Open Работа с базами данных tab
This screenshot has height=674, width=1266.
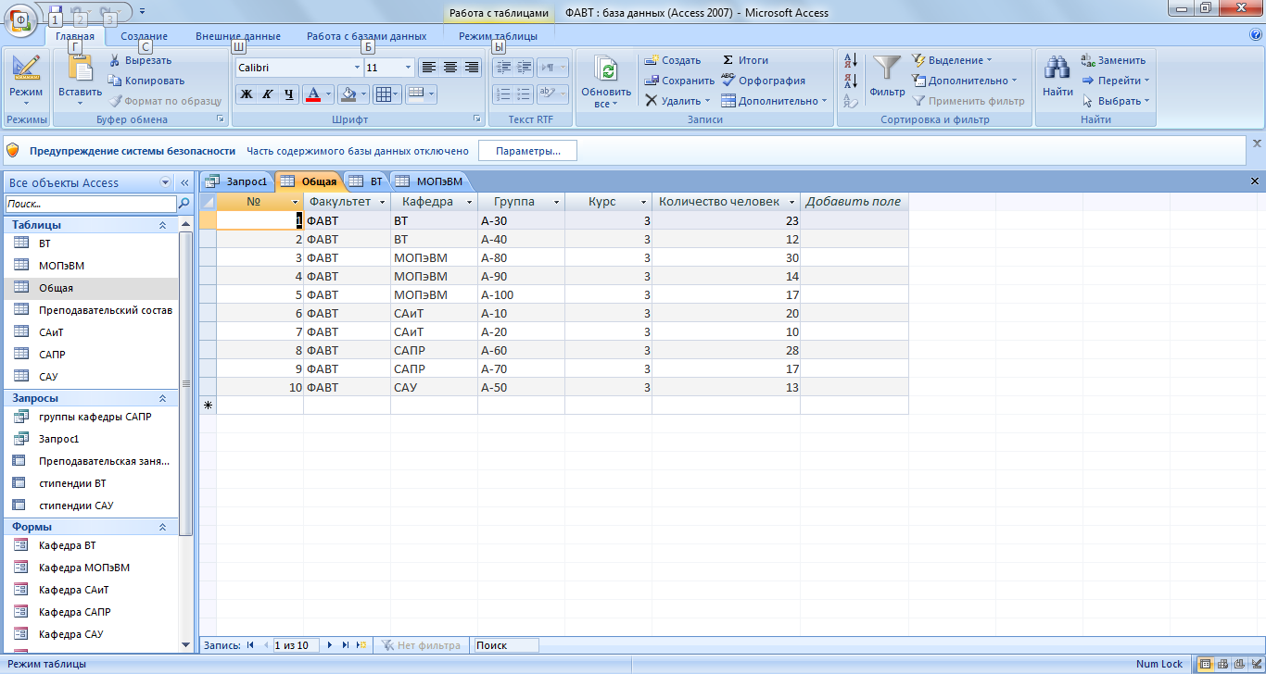[x=367, y=36]
